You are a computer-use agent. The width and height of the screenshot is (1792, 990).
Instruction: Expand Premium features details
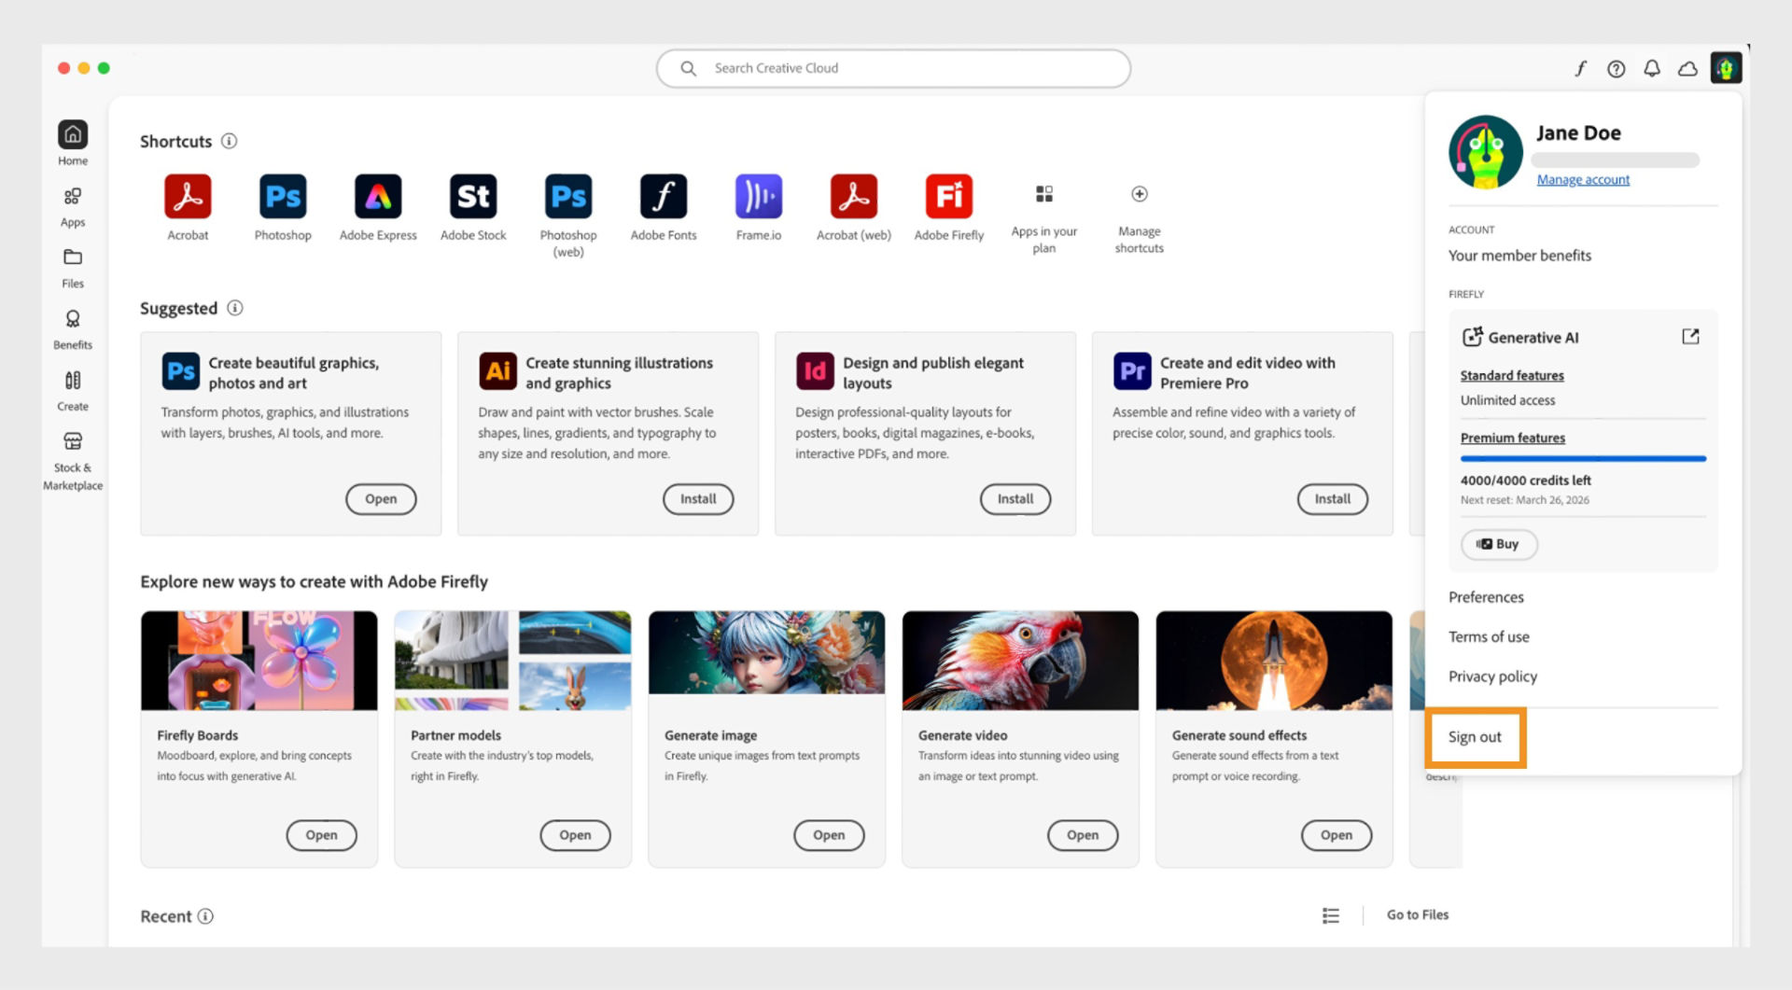pyautogui.click(x=1513, y=438)
